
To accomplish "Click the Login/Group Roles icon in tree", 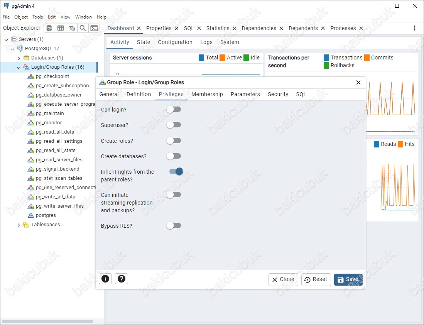I will 26,67.
